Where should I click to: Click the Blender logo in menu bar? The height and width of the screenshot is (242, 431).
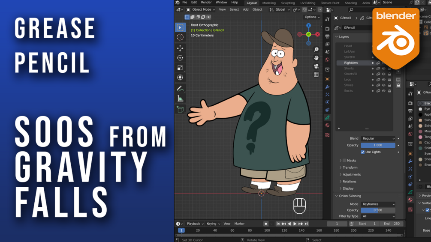(178, 3)
